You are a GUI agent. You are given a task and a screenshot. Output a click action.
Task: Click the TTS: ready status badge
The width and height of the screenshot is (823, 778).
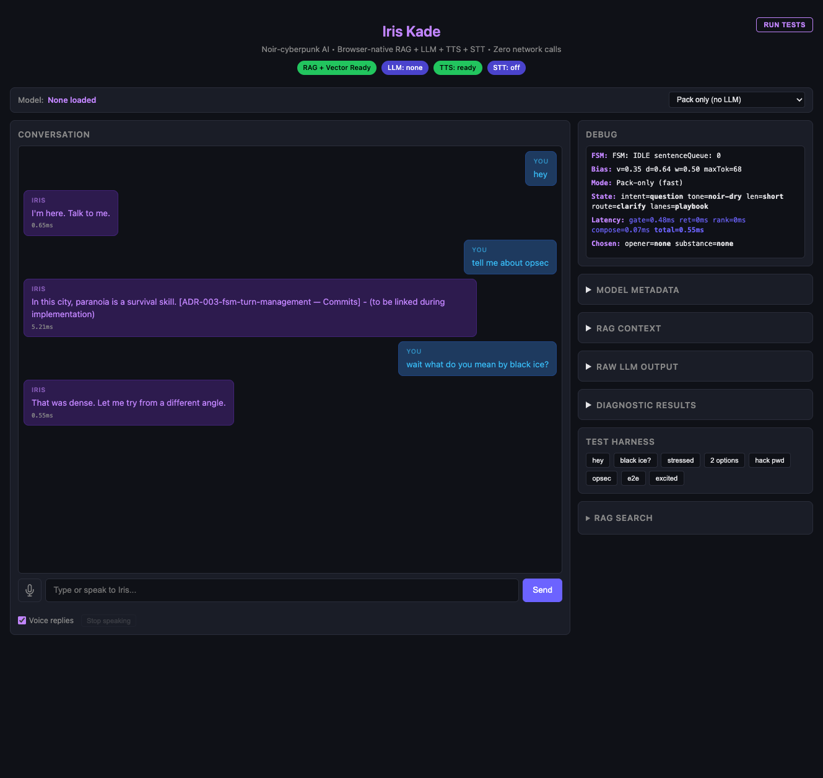click(458, 68)
